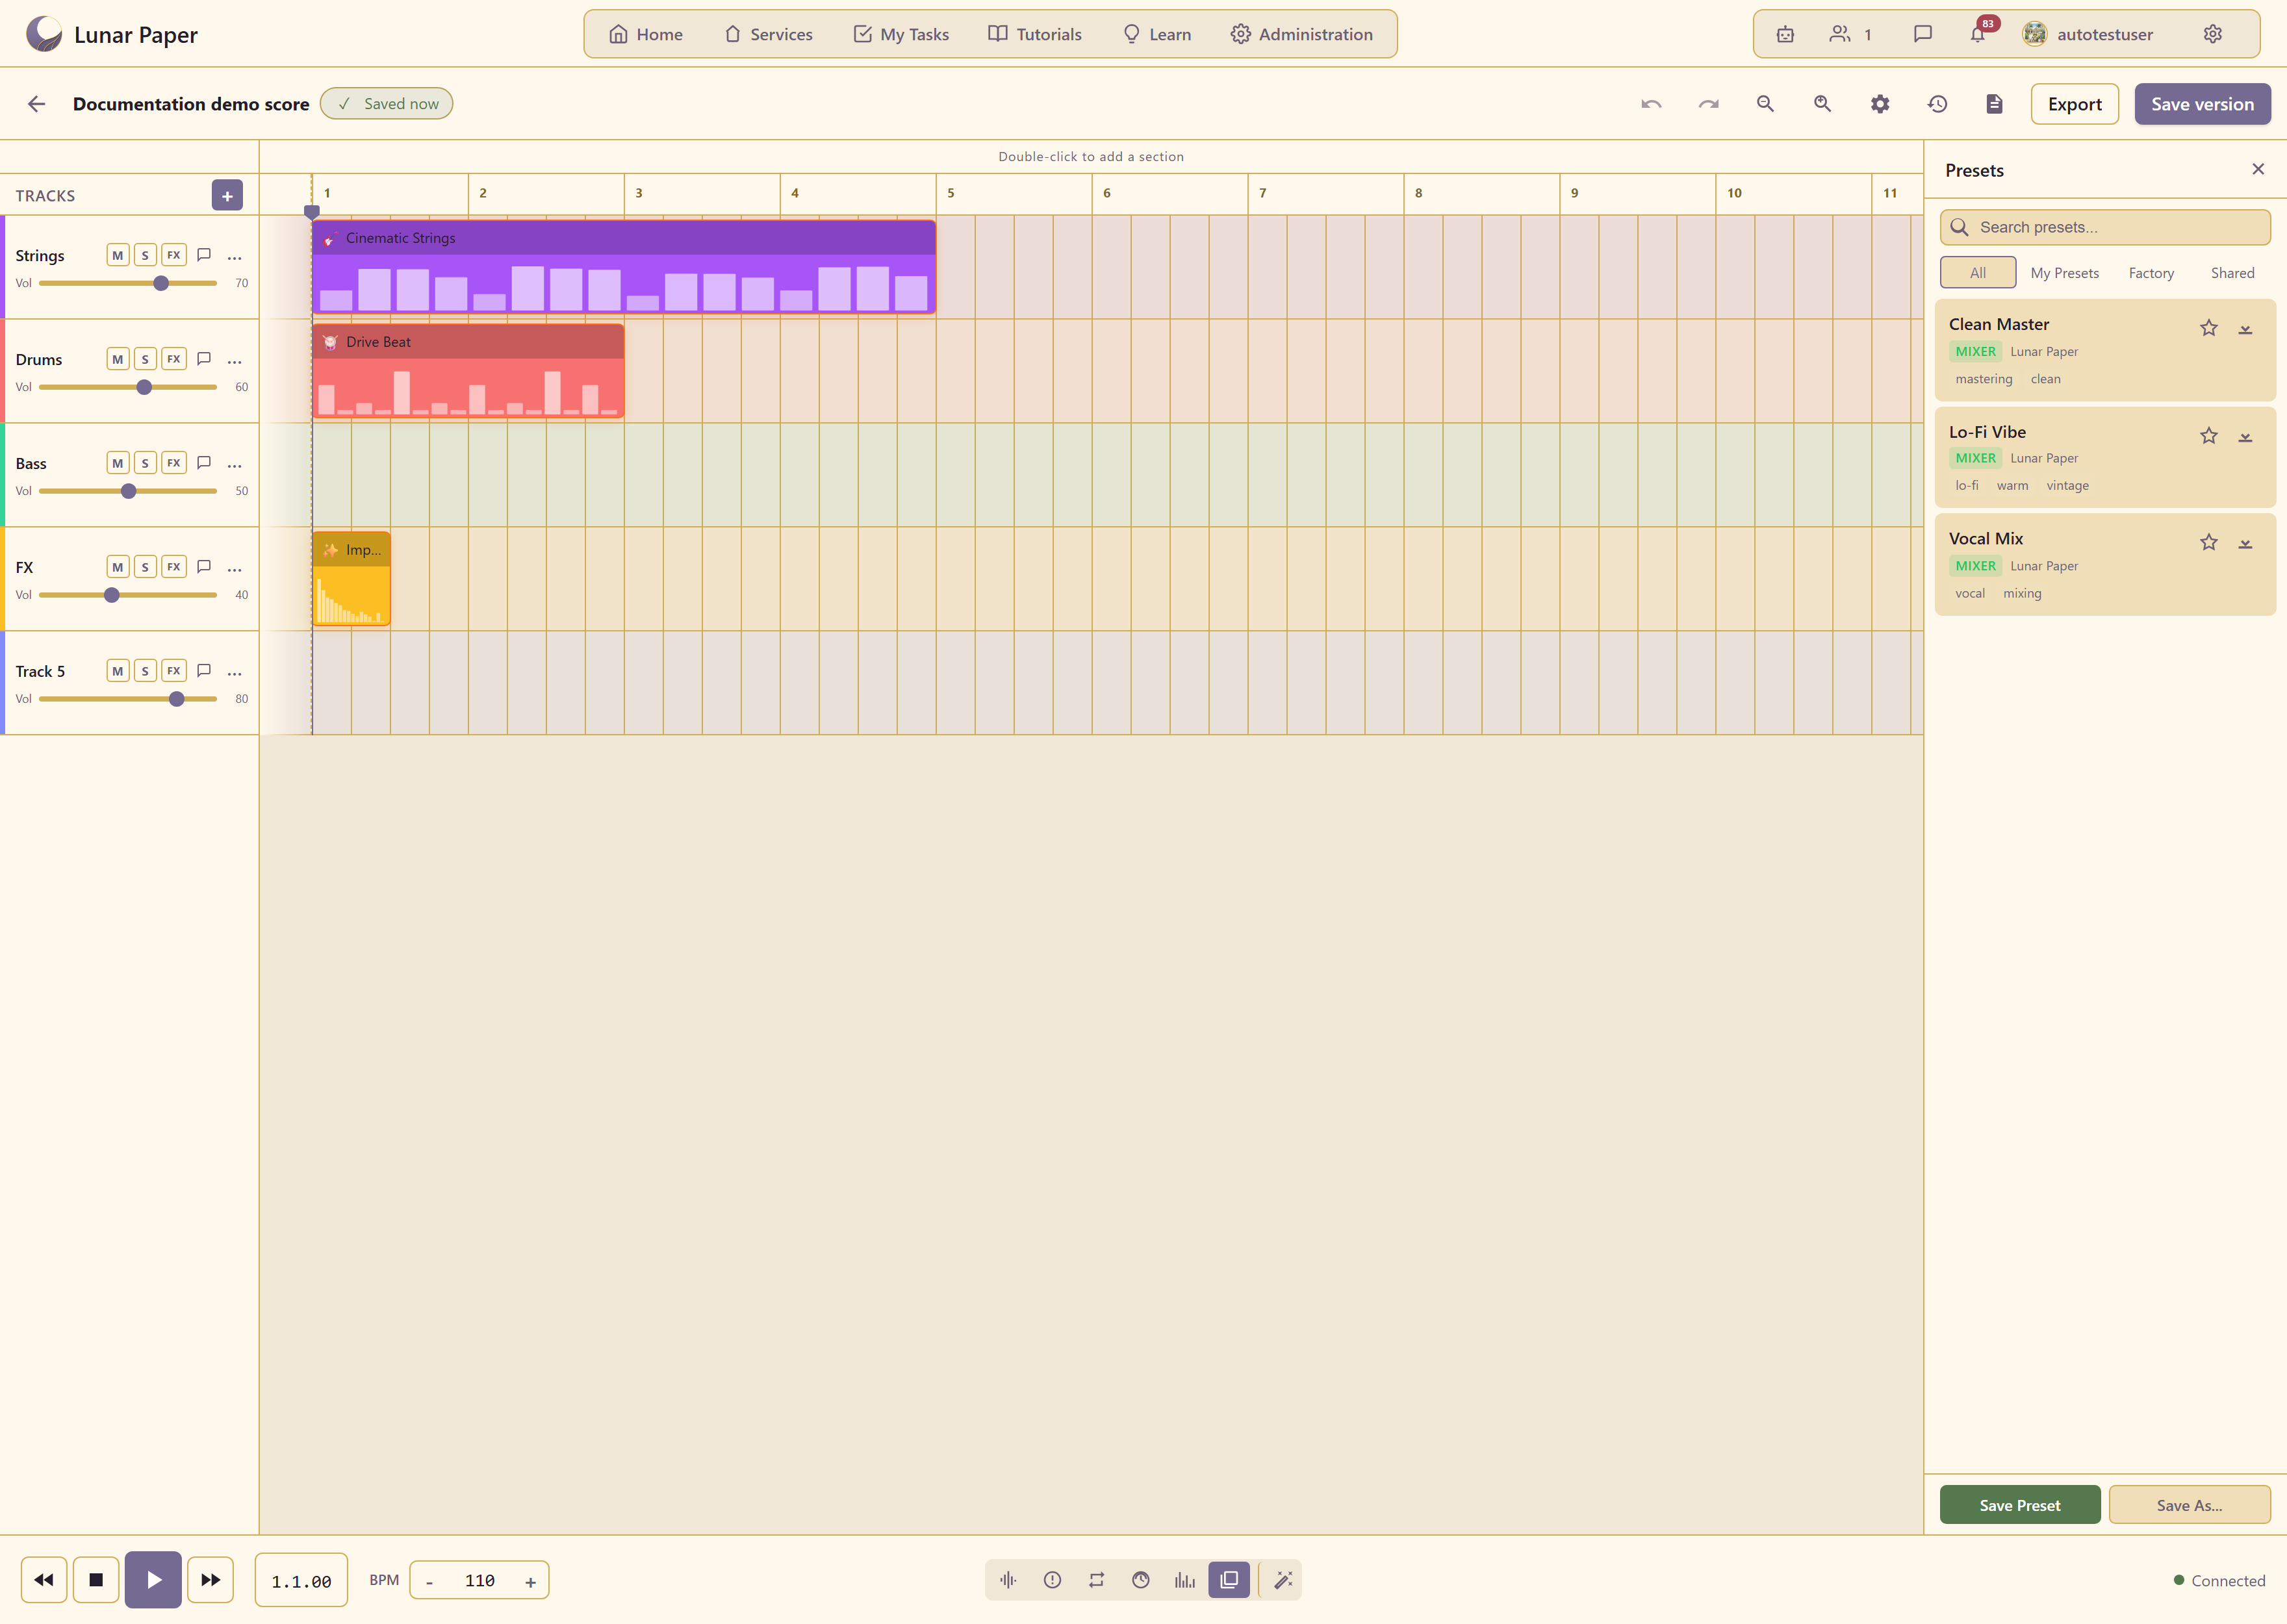Select the Cinematic Strings clip
Viewport: 2287px width, 1624px height.
pyautogui.click(x=624, y=267)
